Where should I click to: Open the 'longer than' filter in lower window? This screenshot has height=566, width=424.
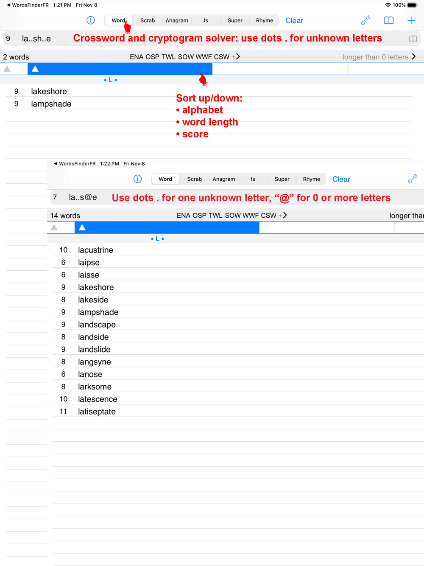tap(406, 216)
